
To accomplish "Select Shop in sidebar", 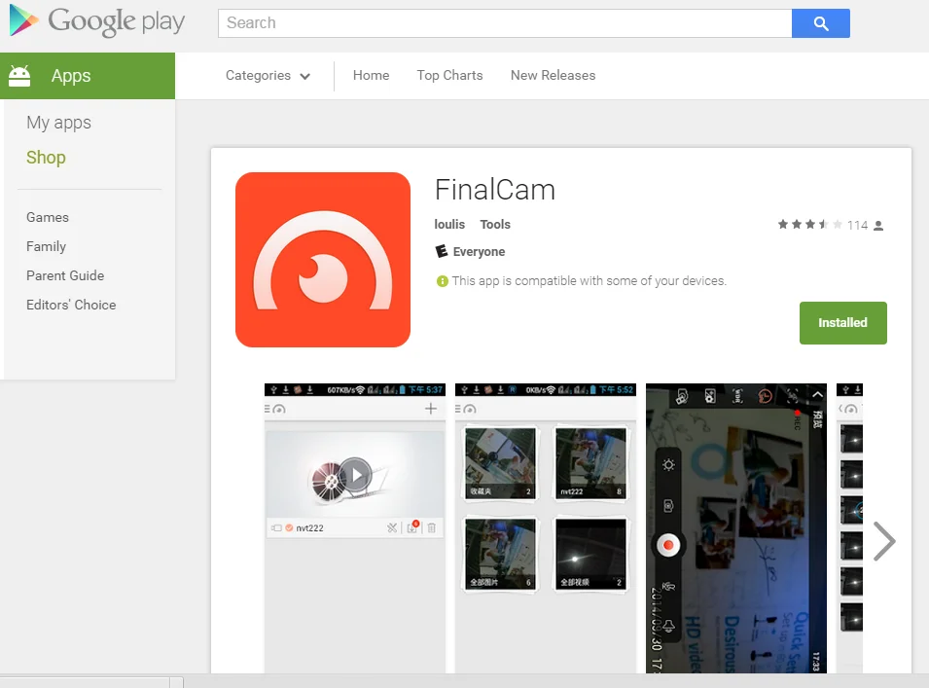I will [46, 158].
